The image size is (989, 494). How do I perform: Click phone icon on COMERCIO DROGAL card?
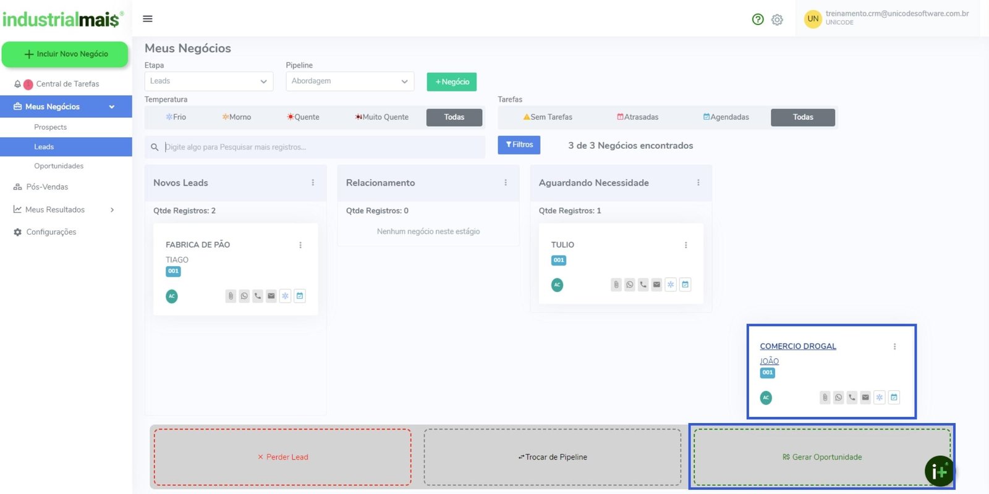(852, 398)
